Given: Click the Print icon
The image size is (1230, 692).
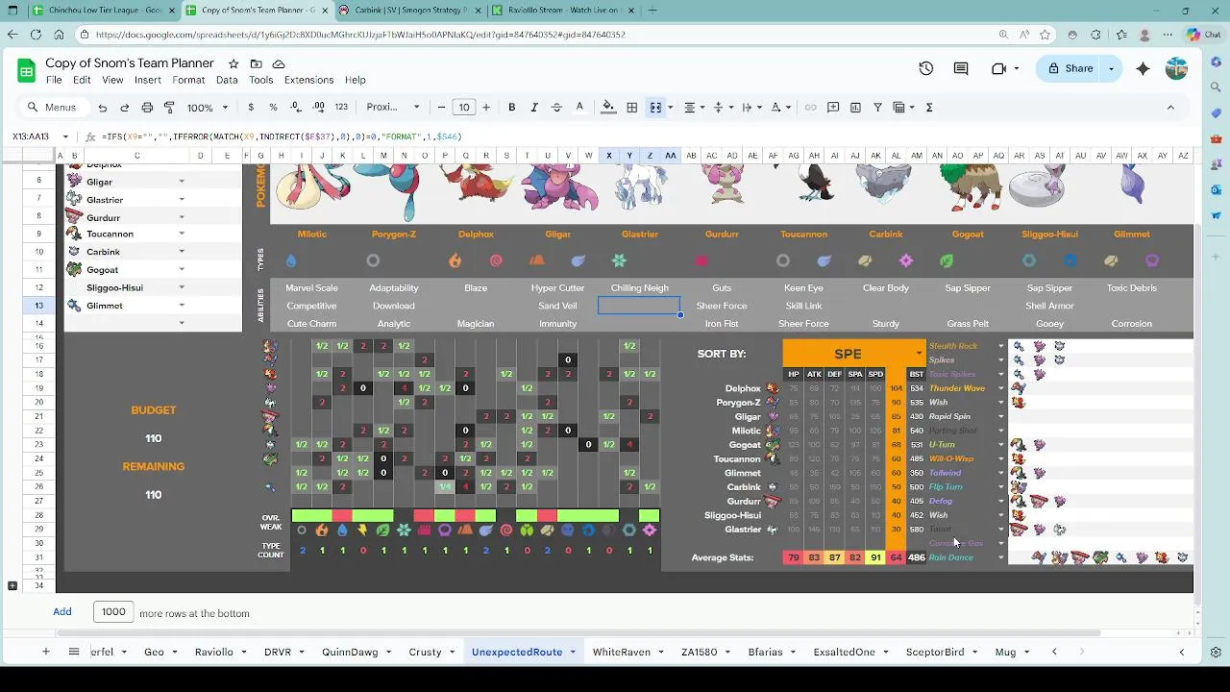Looking at the screenshot, I should [147, 108].
